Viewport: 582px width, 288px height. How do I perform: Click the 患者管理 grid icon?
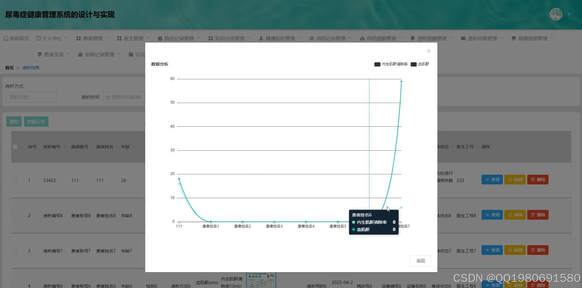(78, 38)
